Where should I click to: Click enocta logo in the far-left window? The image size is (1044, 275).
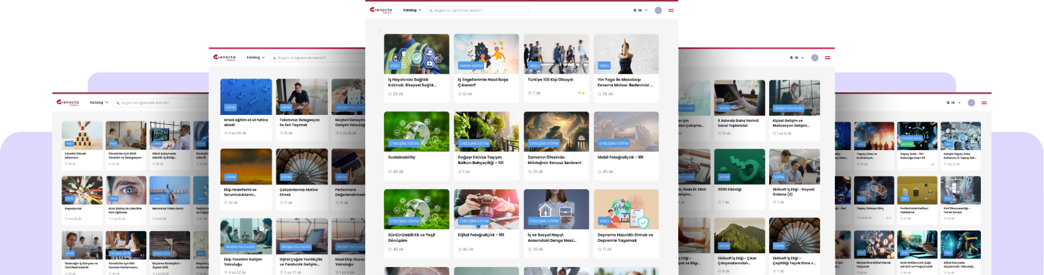pos(68,103)
